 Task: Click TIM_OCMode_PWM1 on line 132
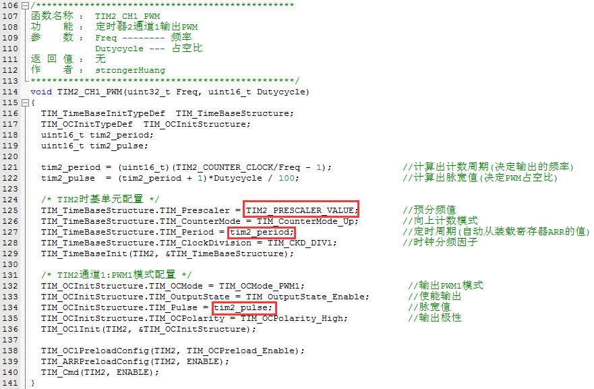pos(262,286)
